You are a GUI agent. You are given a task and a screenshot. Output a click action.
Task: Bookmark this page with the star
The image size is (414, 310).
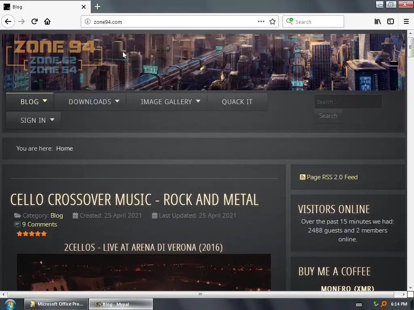(272, 22)
